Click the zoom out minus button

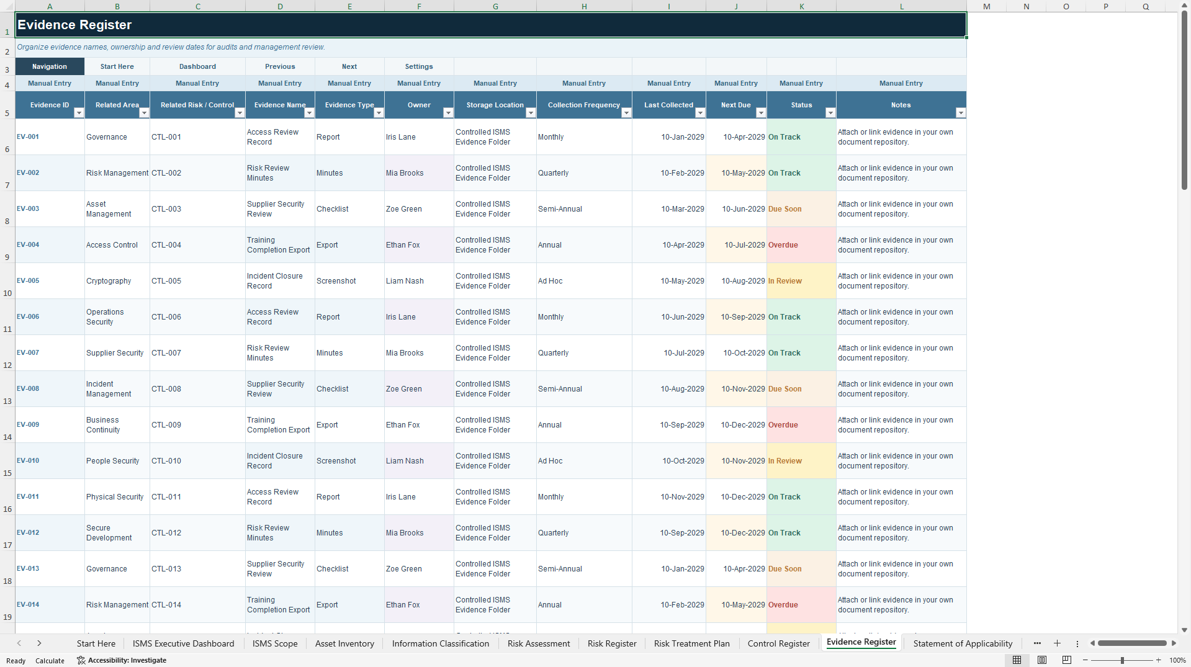pyautogui.click(x=1085, y=660)
